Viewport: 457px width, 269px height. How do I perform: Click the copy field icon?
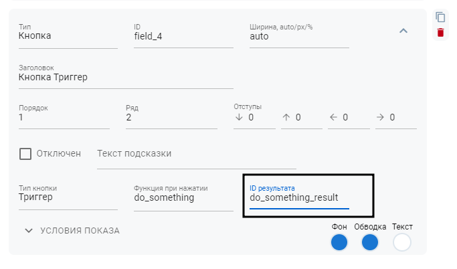[440, 17]
